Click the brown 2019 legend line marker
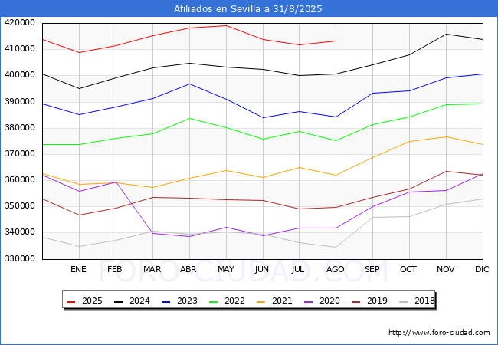498x345 pixels. 356,301
